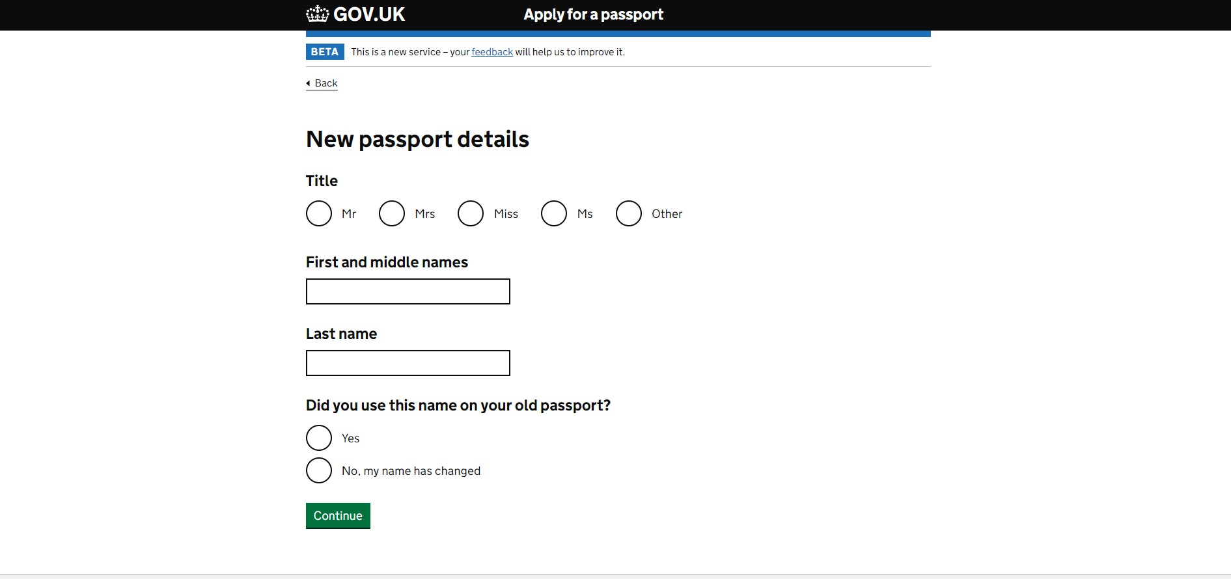Pick the Ms title radio button
This screenshot has height=579, width=1231.
click(554, 213)
